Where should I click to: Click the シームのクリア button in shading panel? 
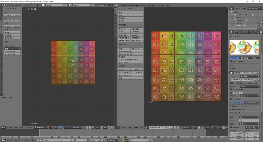pos(12,54)
